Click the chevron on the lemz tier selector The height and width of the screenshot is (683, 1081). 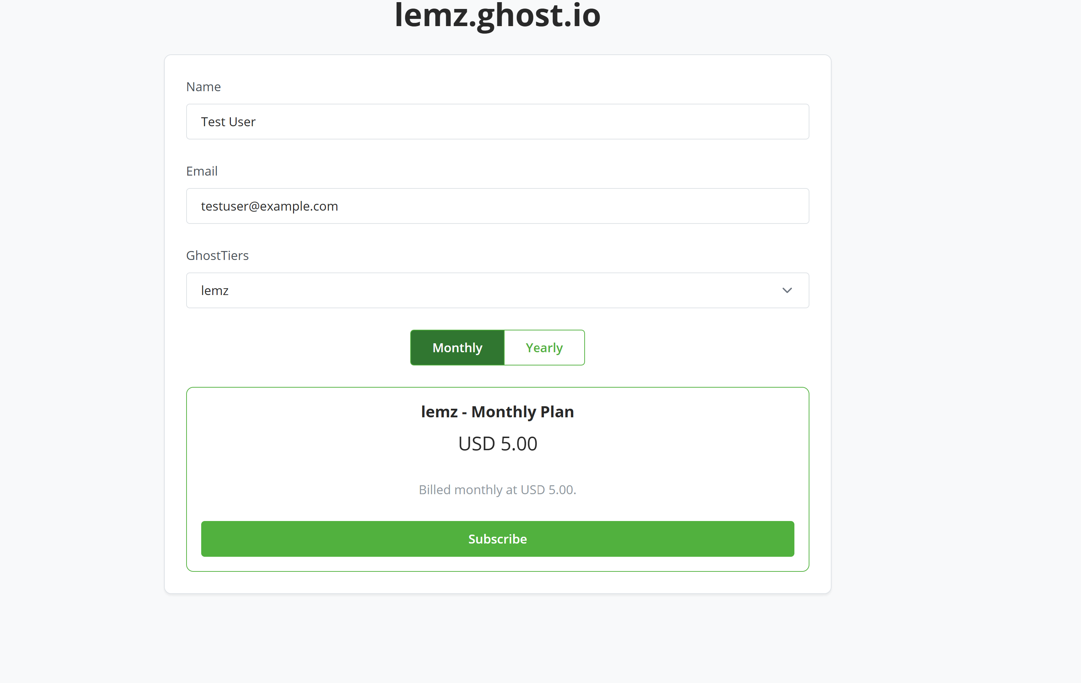click(787, 290)
